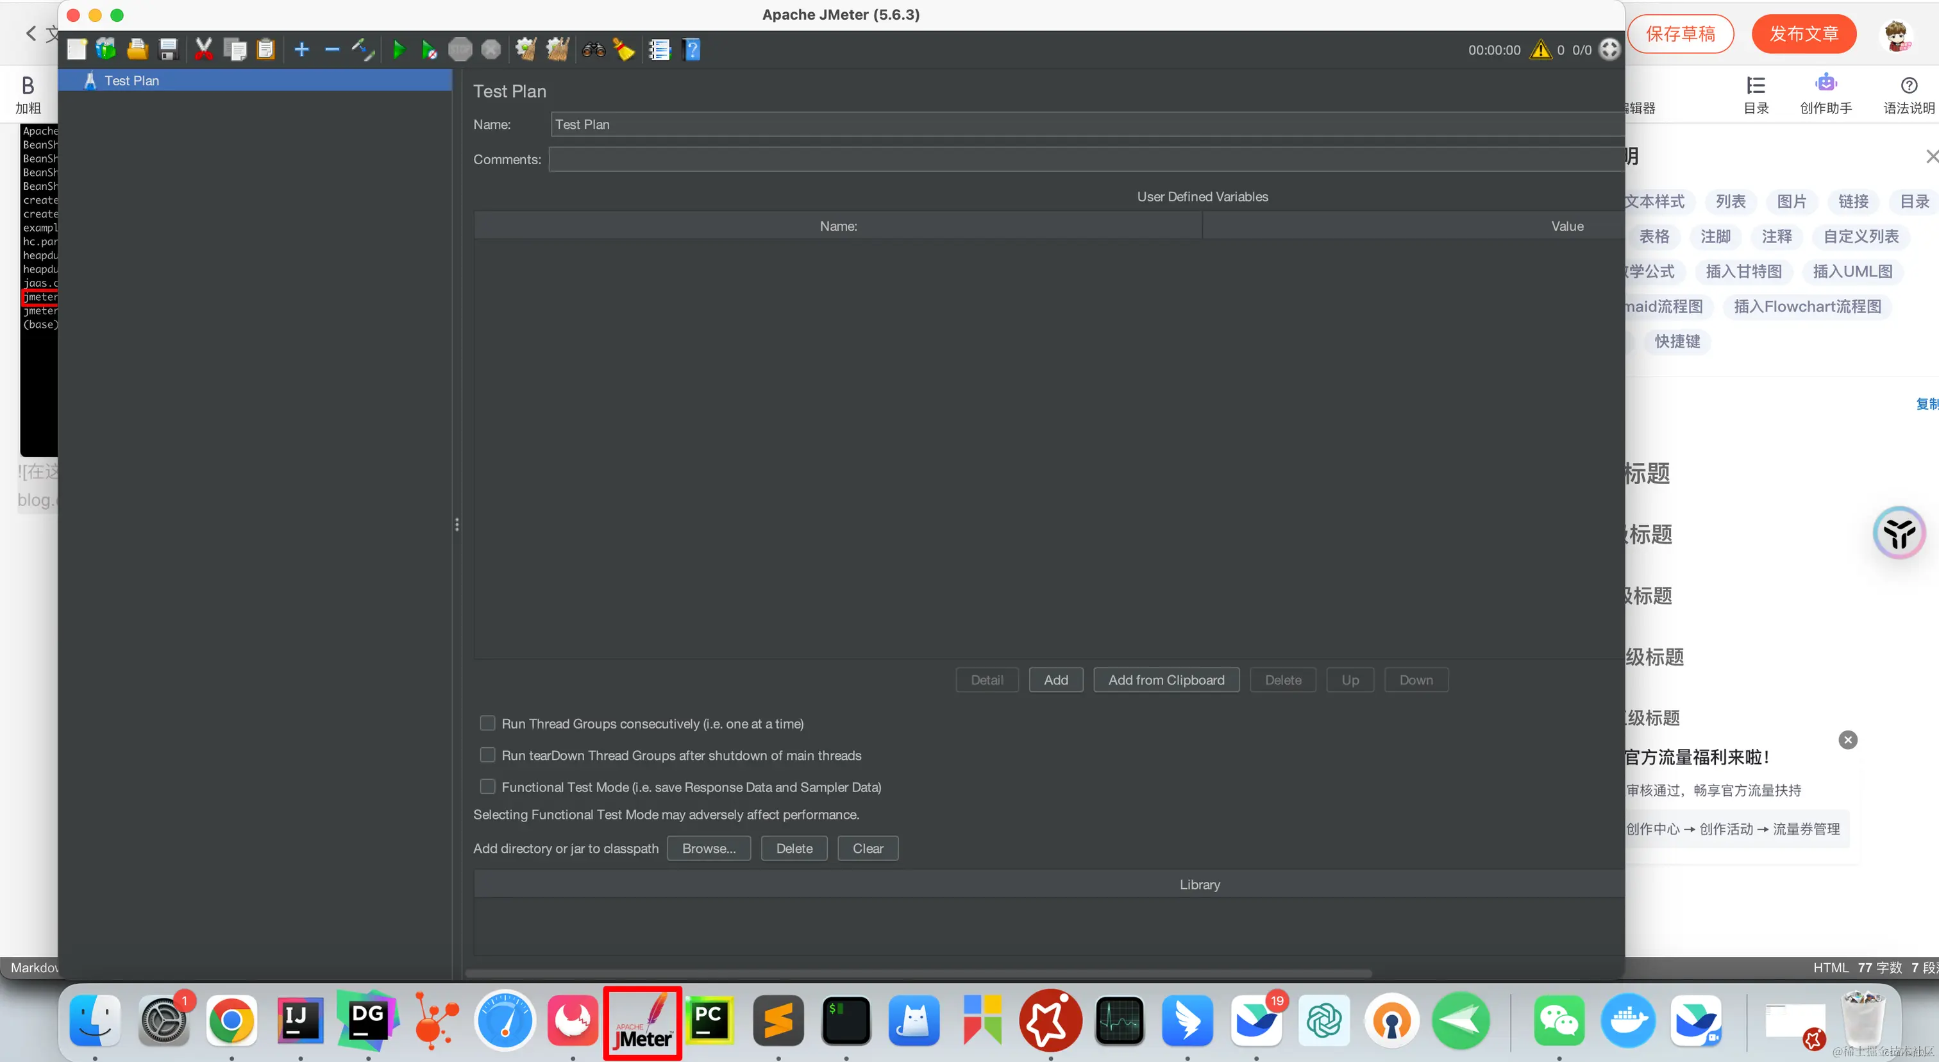Open the Templates toolbar icon
The width and height of the screenshot is (1939, 1062).
pos(106,49)
